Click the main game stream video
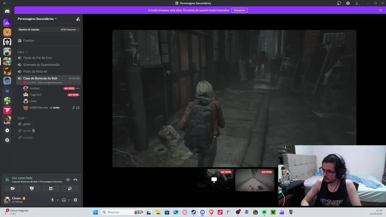This screenshot has height=217, width=386. [234, 98]
